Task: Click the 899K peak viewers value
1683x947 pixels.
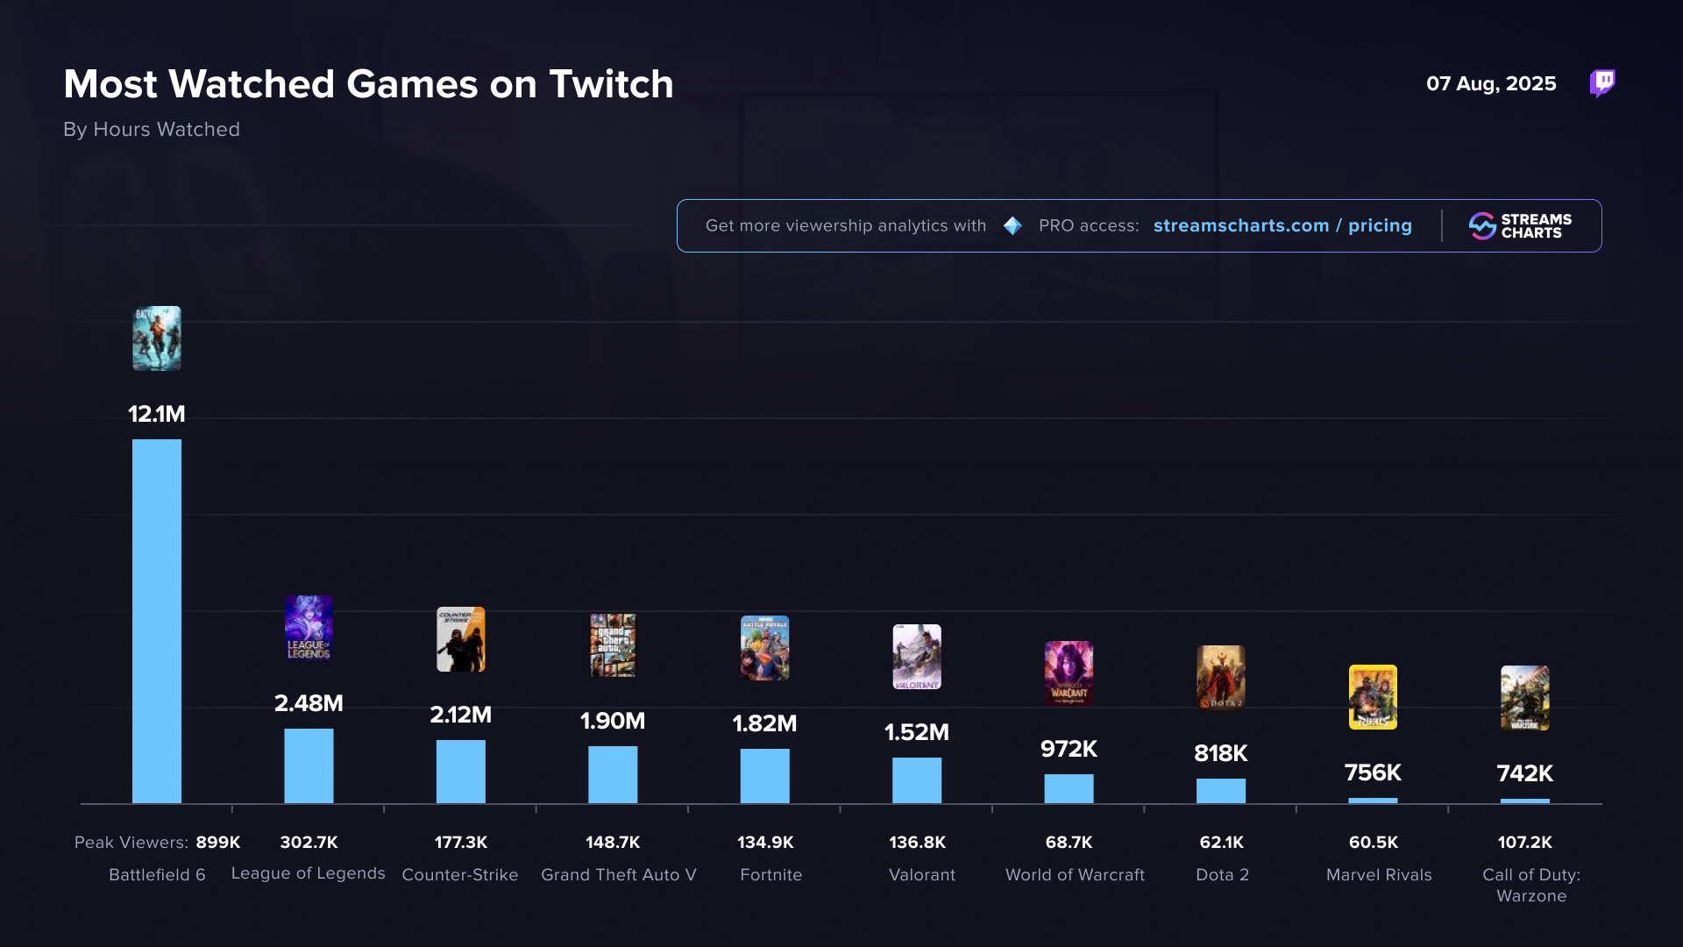Action: click(x=218, y=843)
